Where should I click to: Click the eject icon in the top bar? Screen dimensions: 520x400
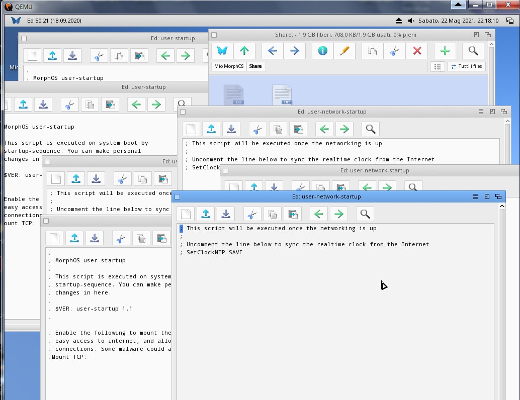[x=398, y=21]
